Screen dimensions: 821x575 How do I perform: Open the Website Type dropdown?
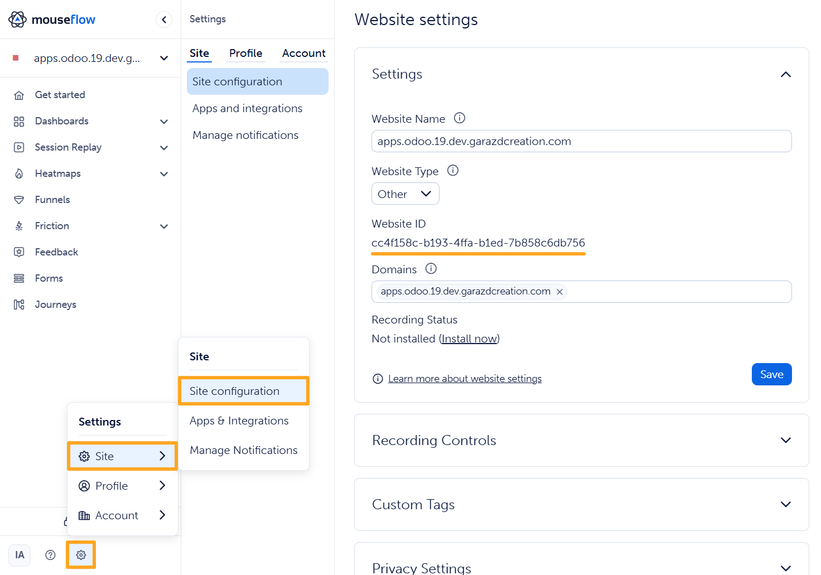405,194
